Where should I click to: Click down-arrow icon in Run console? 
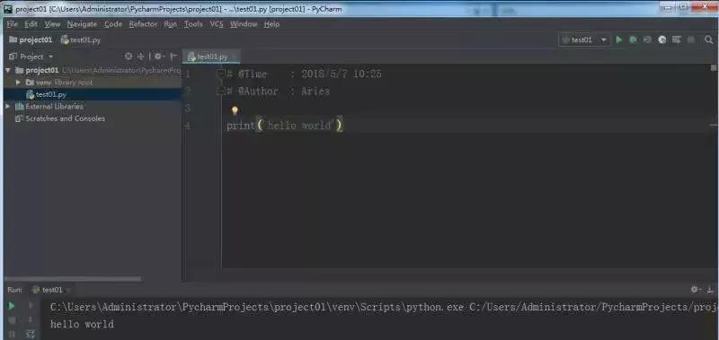pos(31,319)
